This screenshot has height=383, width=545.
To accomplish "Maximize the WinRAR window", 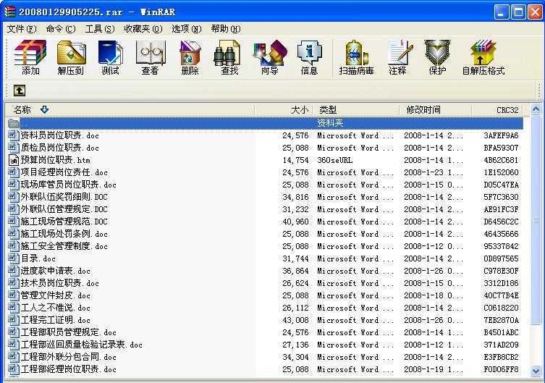I will click(x=518, y=12).
